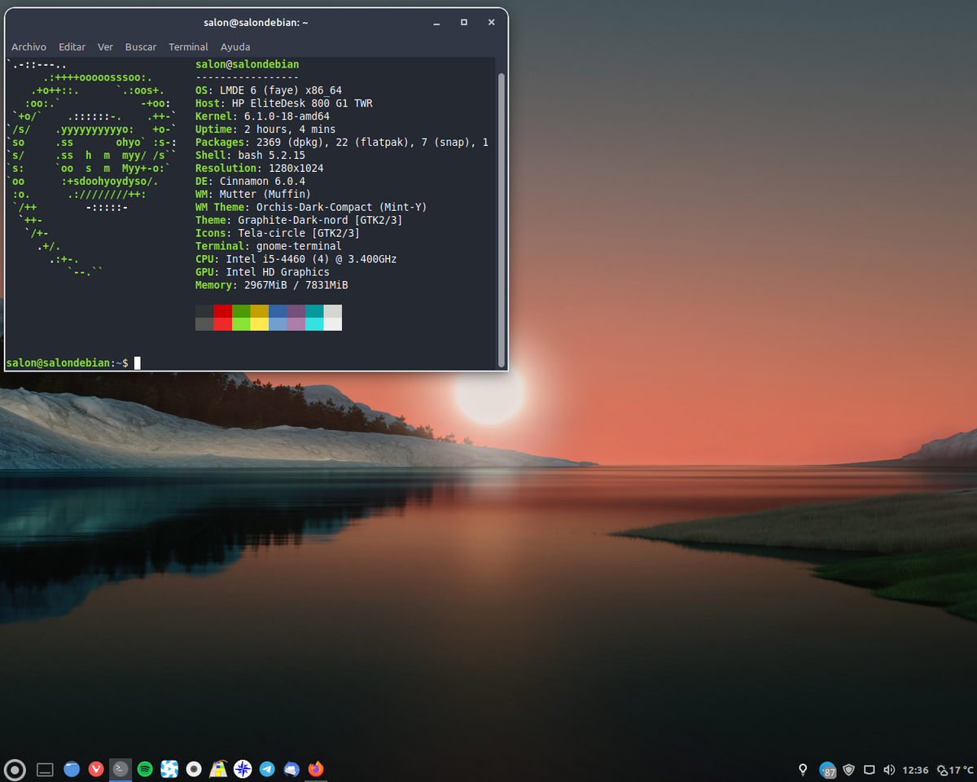Image resolution: width=977 pixels, height=782 pixels.
Task: Open the Editar menu
Action: coord(72,47)
